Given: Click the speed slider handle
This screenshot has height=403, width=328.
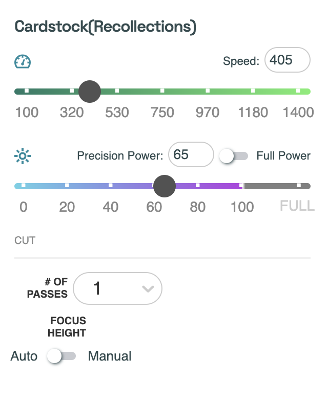Looking at the screenshot, I should pos(90,92).
